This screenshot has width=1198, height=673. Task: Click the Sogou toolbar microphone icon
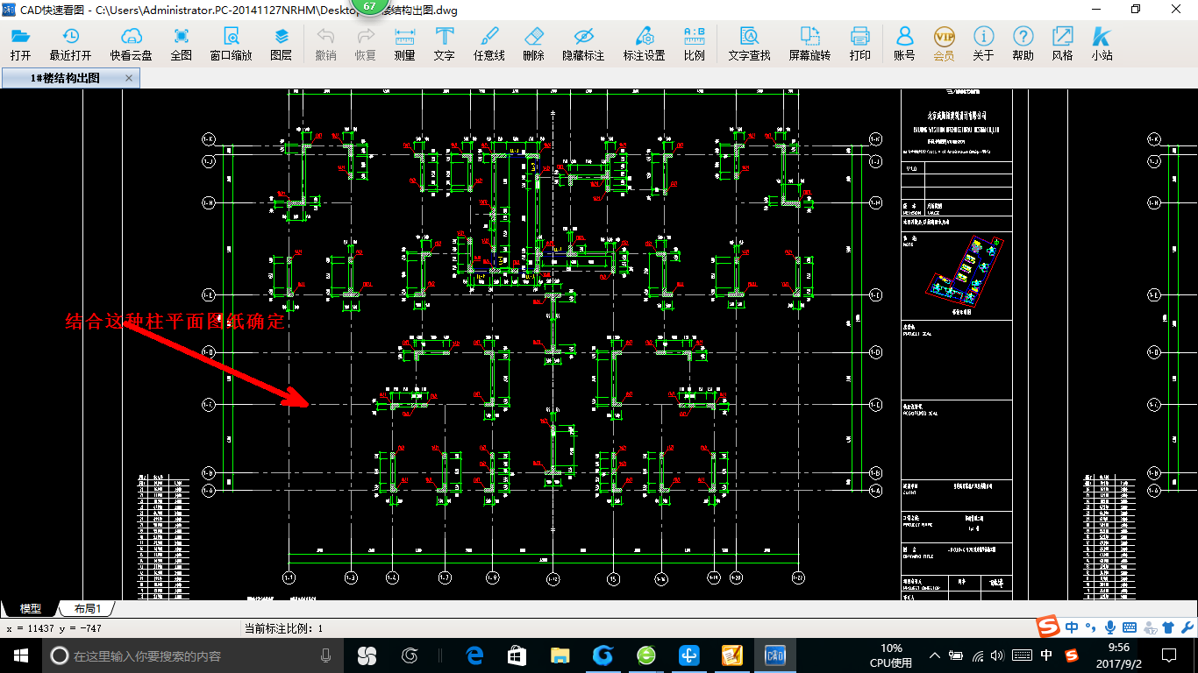pos(1110,627)
